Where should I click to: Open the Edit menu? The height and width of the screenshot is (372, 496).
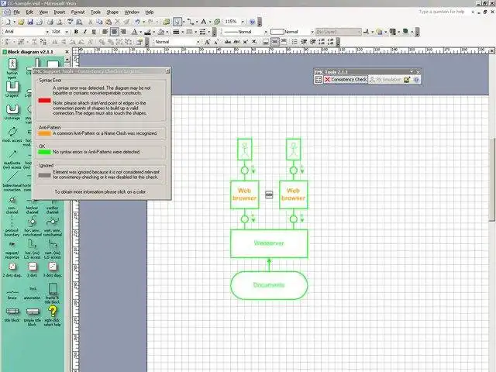[29, 12]
